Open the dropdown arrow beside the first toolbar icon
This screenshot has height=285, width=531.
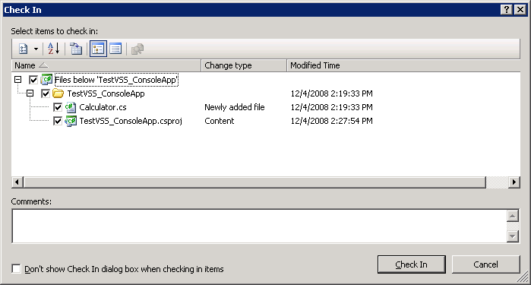coord(36,49)
